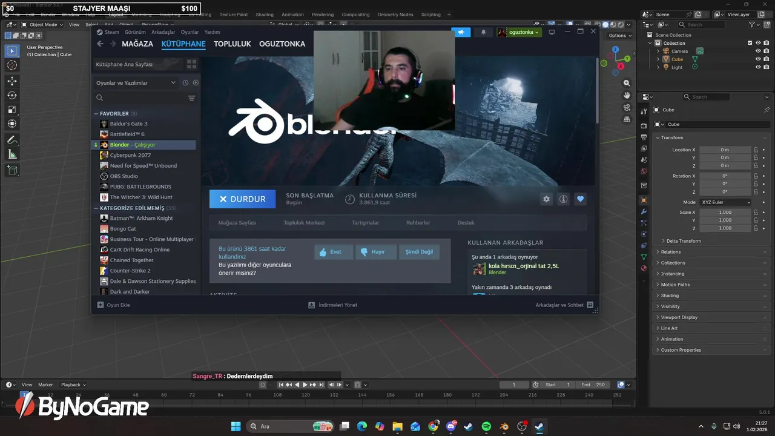Toggle Scale Z lock icon
The height and width of the screenshot is (436, 775).
(x=756, y=228)
